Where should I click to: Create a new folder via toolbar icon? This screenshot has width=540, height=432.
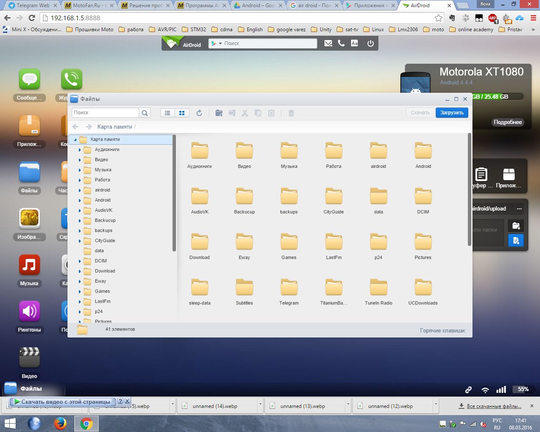[219, 113]
